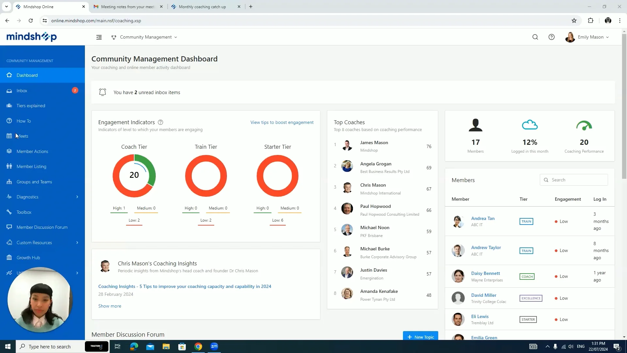The height and width of the screenshot is (353, 627).
Task: Switch to the Monthly coaching catch up tab
Action: point(206,7)
